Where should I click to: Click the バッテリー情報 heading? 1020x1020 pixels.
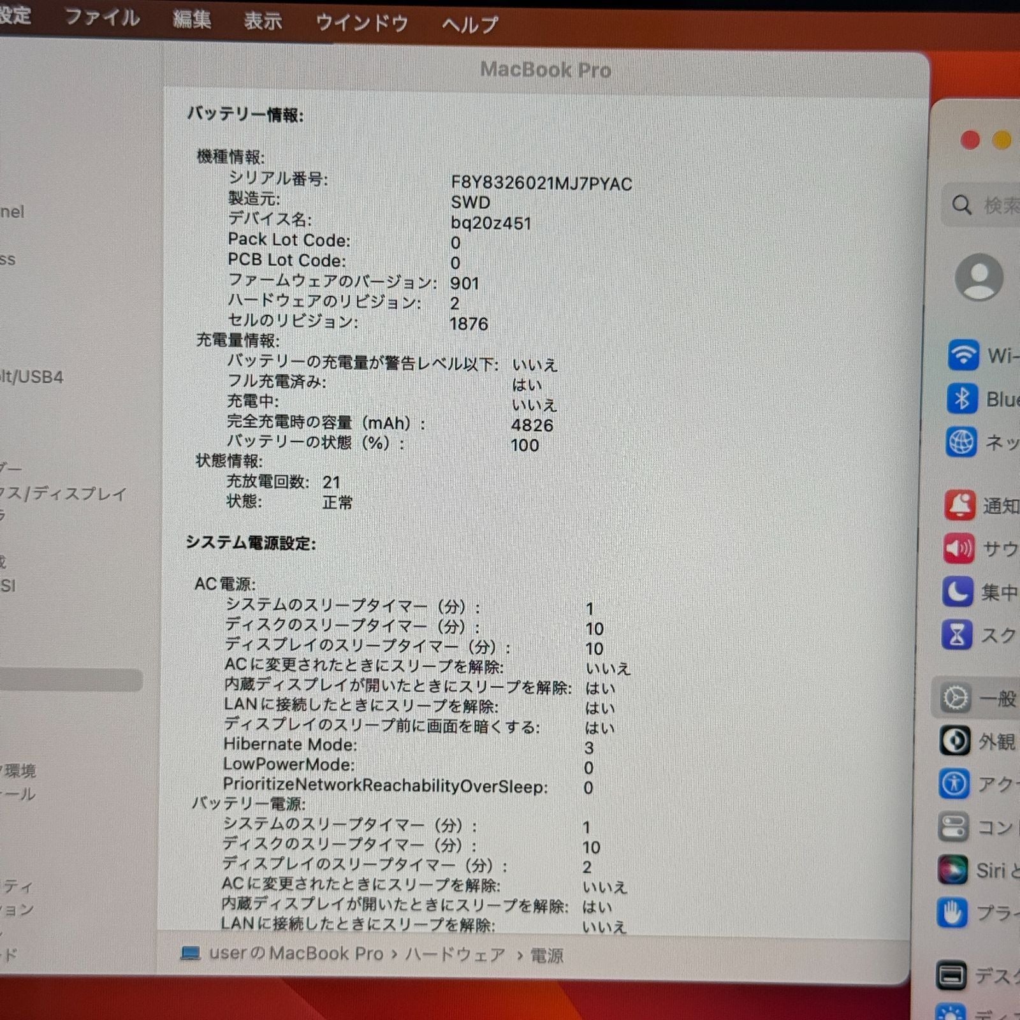pyautogui.click(x=245, y=114)
